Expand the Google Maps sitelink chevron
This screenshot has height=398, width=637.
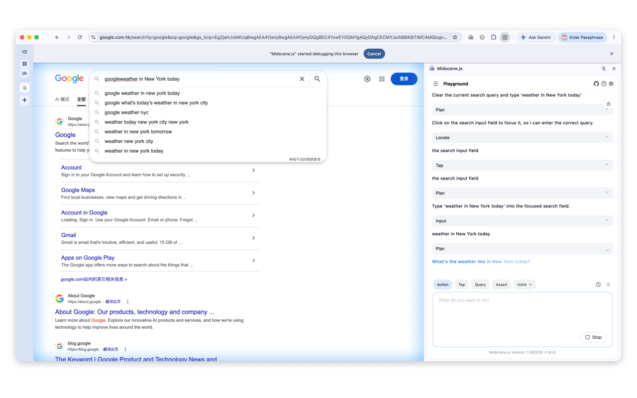tap(253, 193)
